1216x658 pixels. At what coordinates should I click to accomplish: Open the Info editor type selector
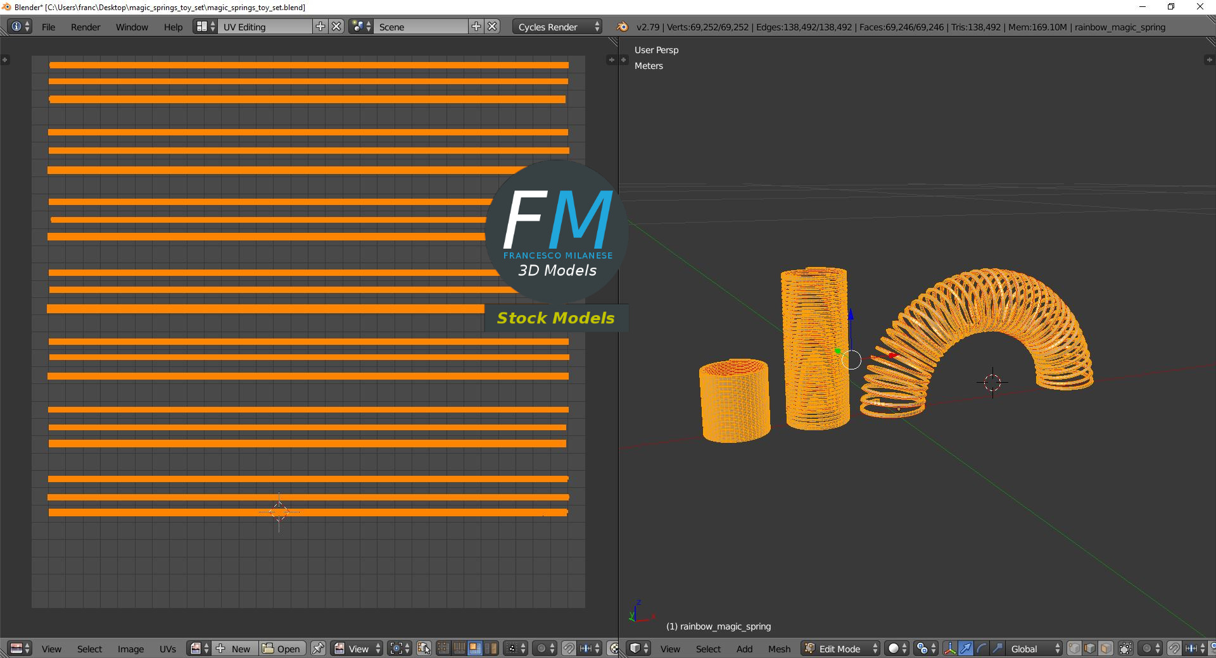pos(20,27)
